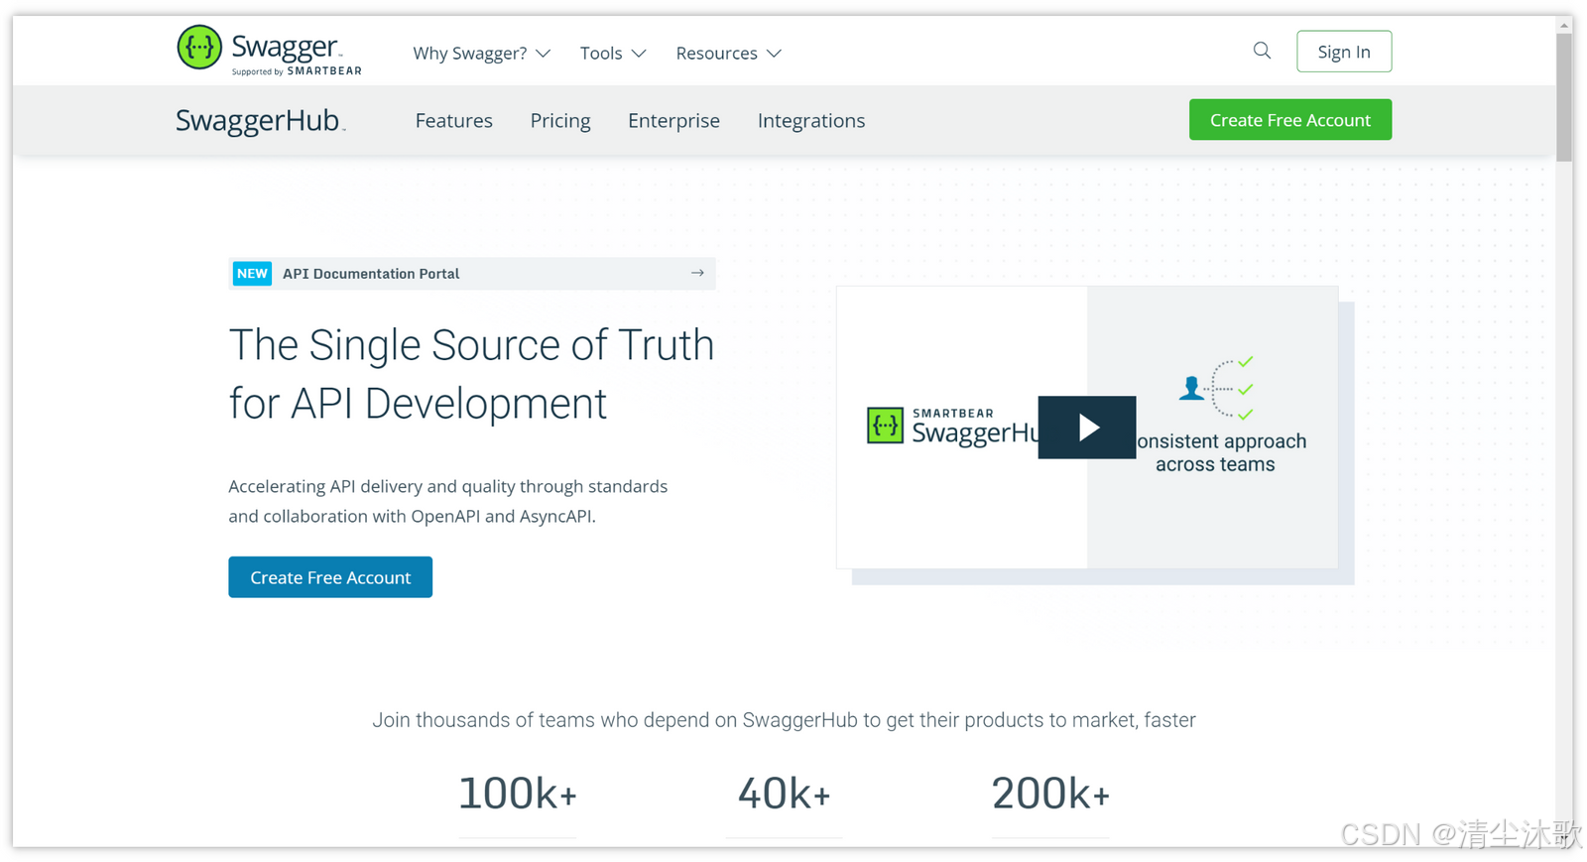Click the user checklist icon in video thumbnail

tap(1217, 388)
